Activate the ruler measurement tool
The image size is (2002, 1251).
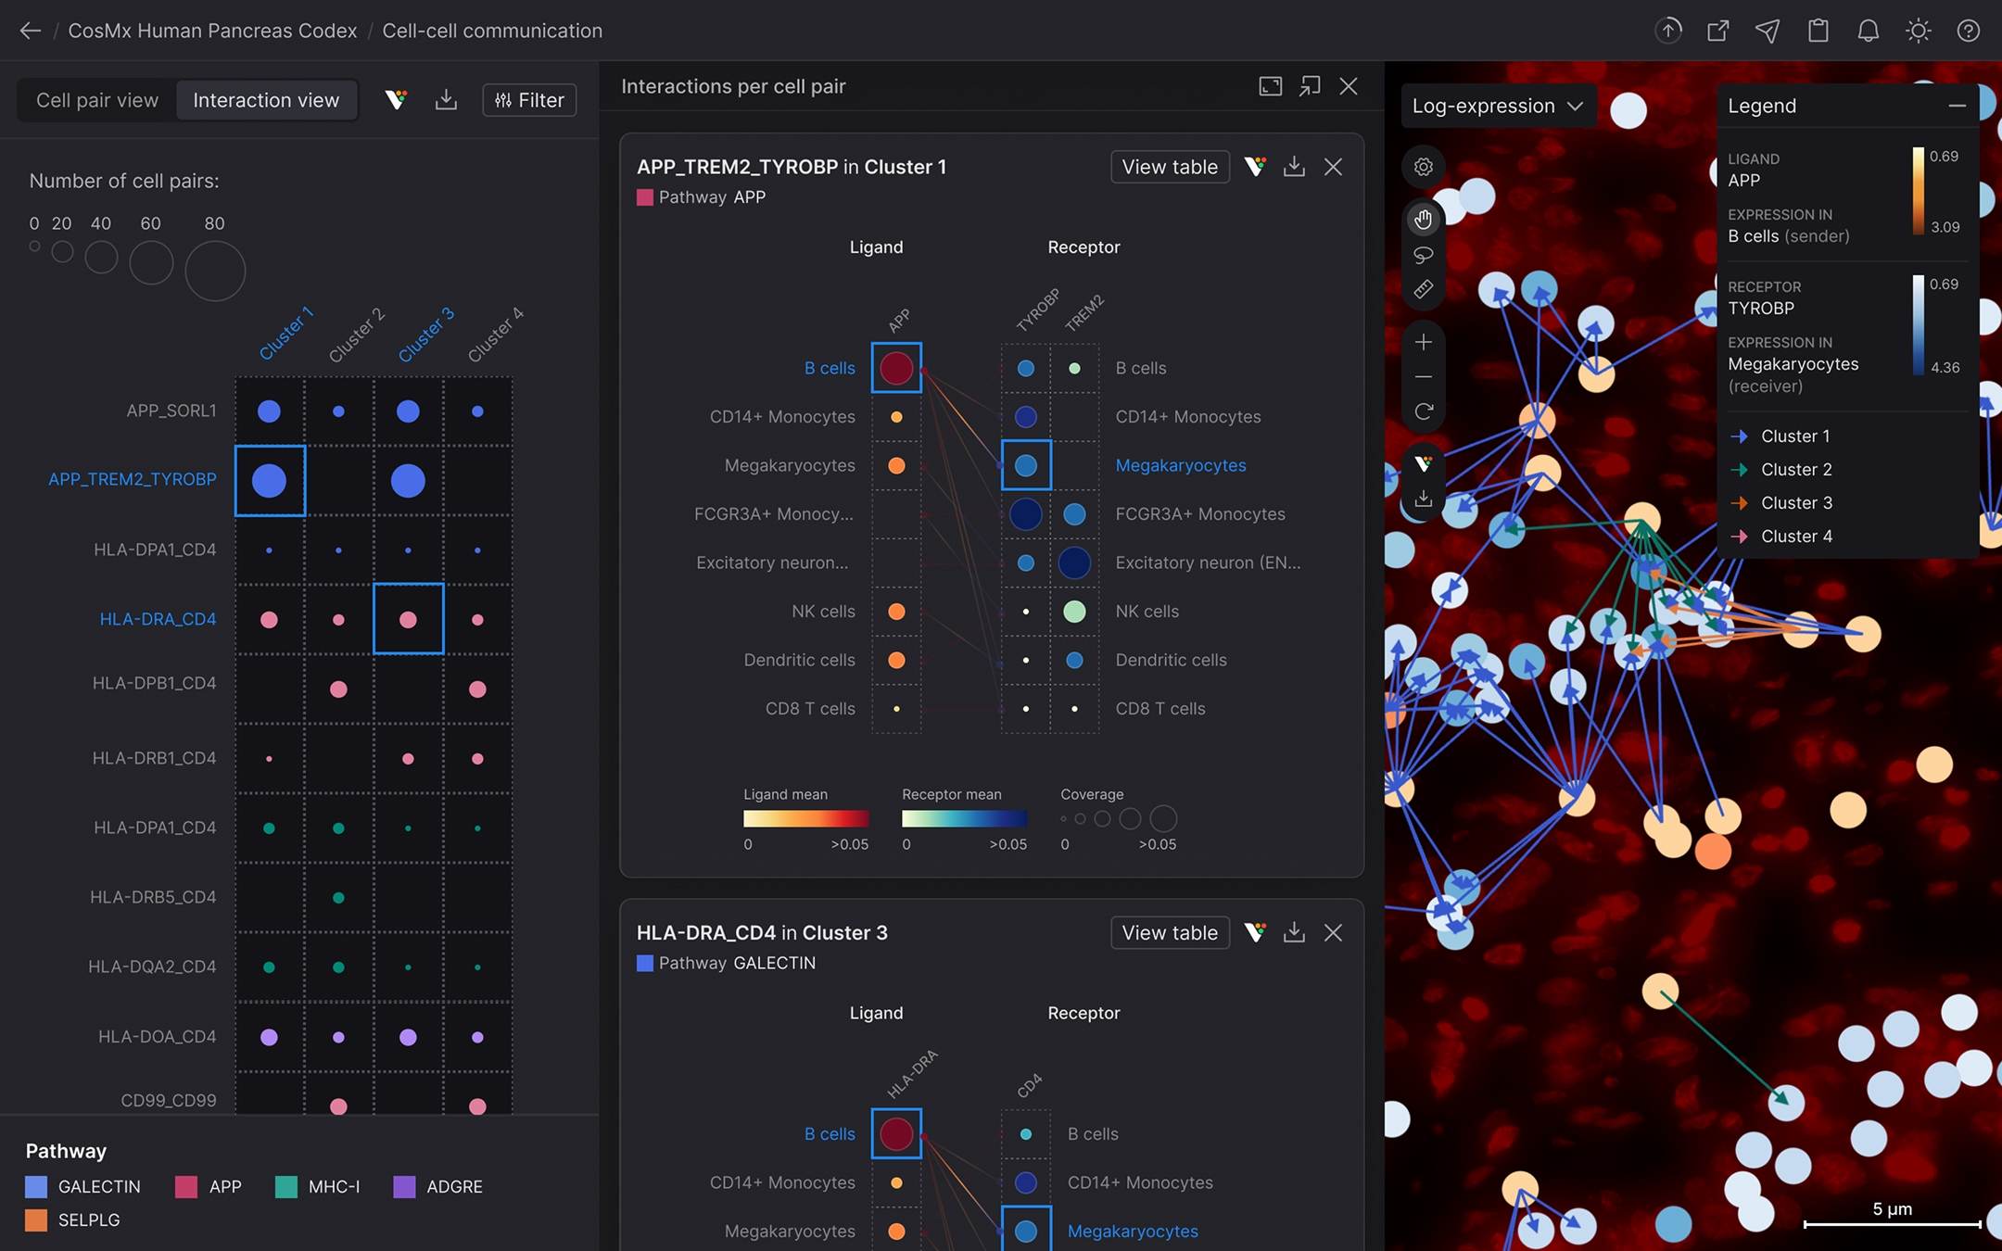click(x=1423, y=290)
